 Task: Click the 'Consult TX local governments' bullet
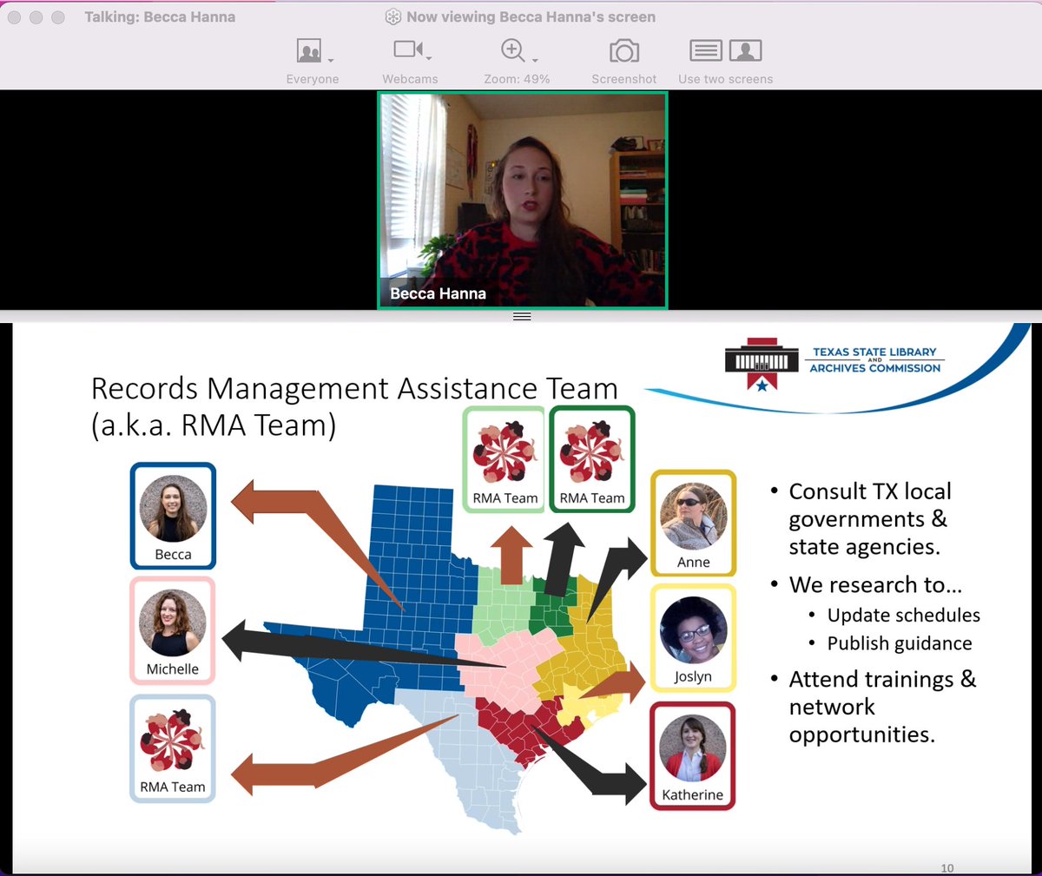pyautogui.click(x=869, y=518)
